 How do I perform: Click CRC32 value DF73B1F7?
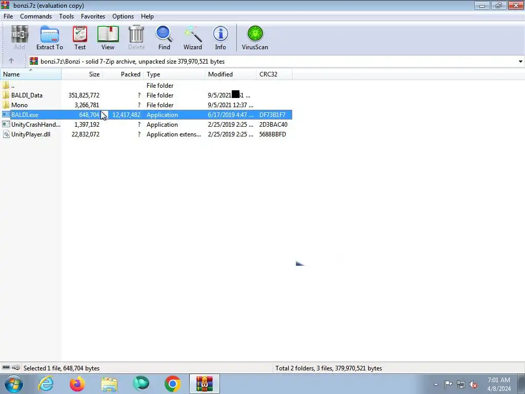272,114
